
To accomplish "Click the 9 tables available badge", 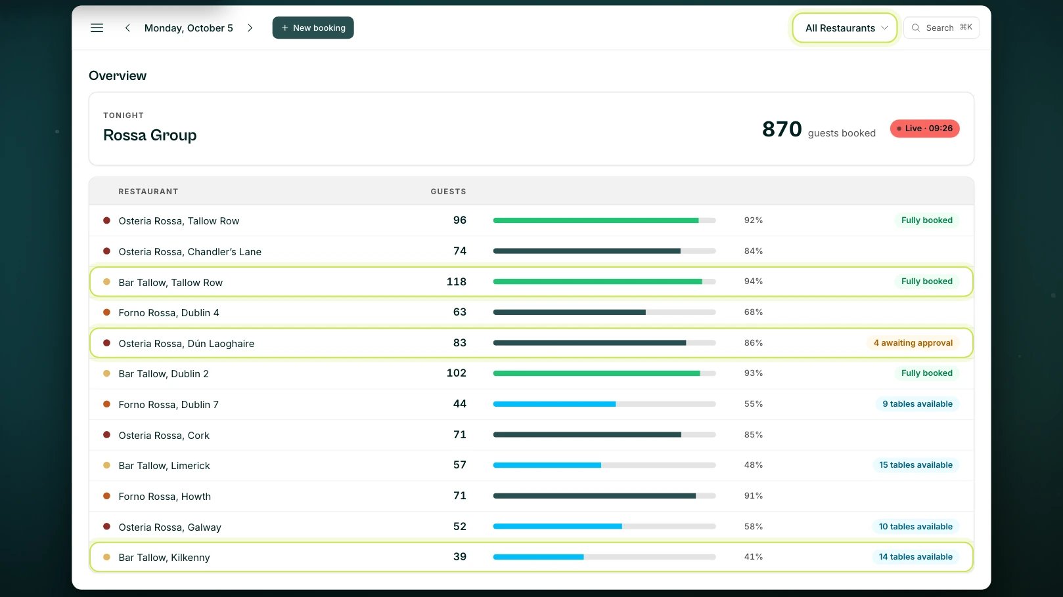I will click(x=917, y=404).
